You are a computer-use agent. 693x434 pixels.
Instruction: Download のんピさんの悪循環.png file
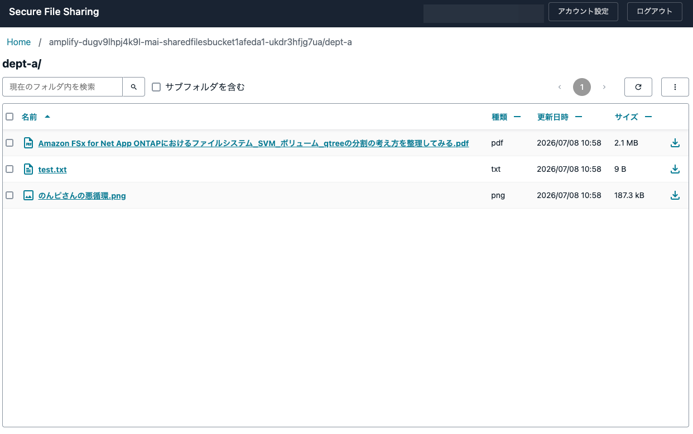pyautogui.click(x=675, y=195)
